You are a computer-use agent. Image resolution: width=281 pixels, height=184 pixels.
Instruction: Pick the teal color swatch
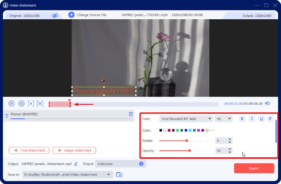[194, 130]
